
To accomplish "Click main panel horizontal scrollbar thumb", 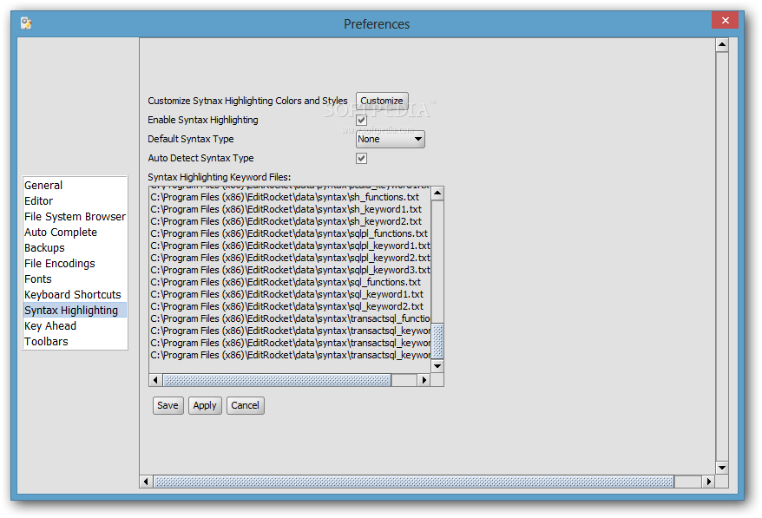I will [x=414, y=482].
